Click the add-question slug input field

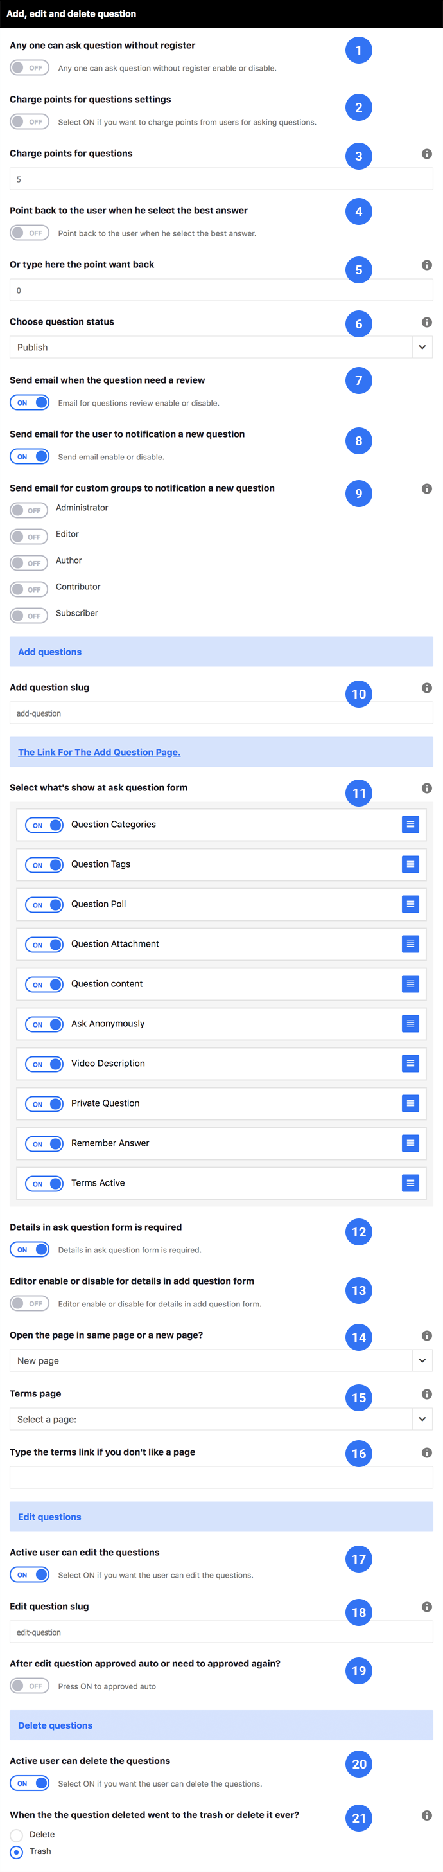(x=221, y=713)
